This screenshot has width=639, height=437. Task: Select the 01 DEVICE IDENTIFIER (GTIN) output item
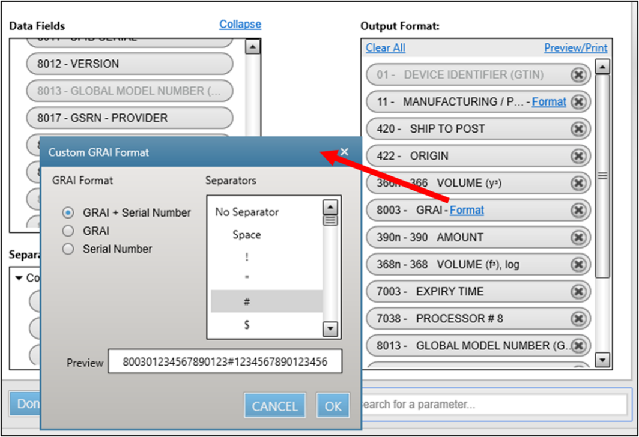pos(479,75)
